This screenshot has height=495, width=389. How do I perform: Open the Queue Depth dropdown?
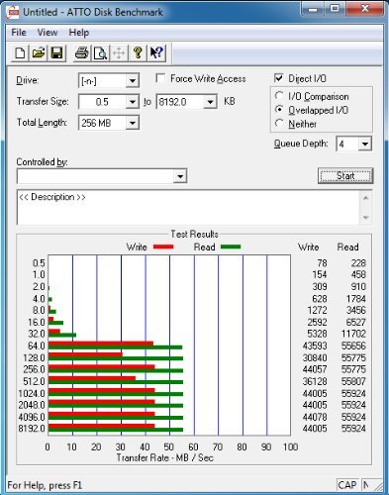pyautogui.click(x=365, y=144)
